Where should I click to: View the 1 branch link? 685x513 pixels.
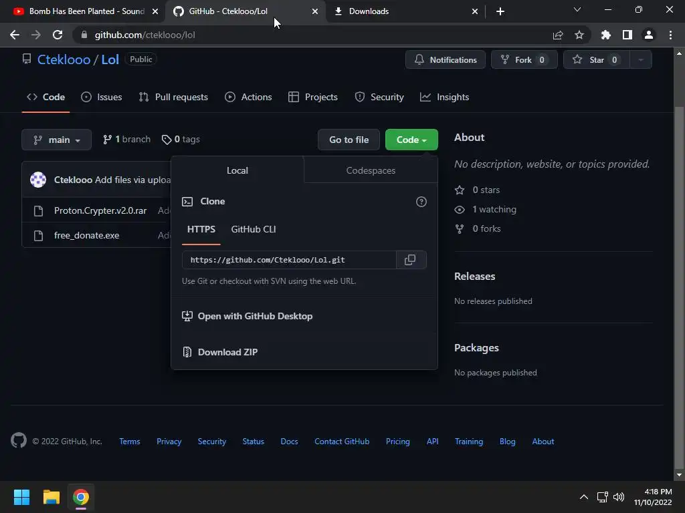point(126,140)
